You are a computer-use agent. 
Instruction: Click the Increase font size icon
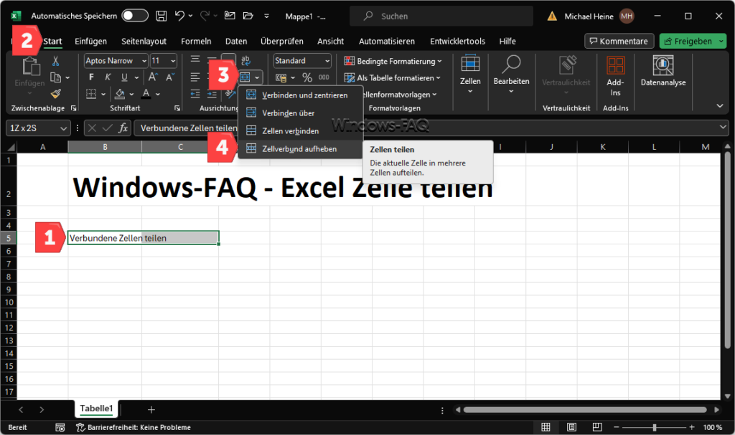(x=153, y=77)
